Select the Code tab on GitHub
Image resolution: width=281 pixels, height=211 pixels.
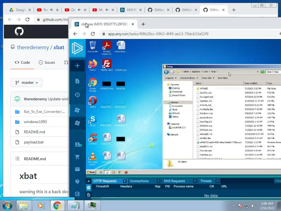pos(22,62)
